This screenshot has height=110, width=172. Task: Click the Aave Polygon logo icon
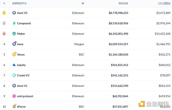pyautogui.click(x=14, y=44)
